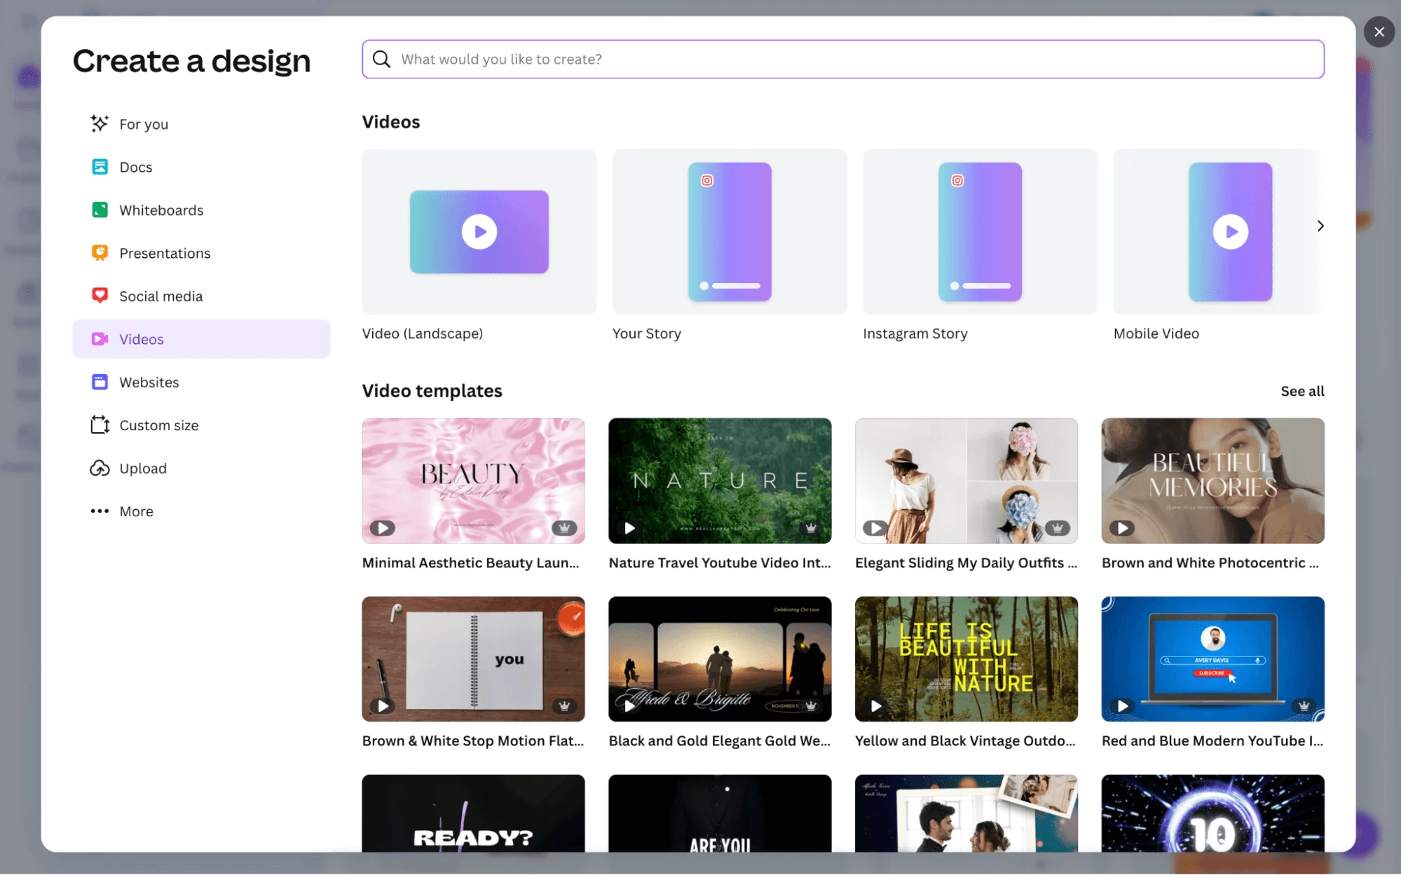This screenshot has width=1401, height=875.
Task: Click the Videos camera icon
Action: tap(100, 339)
